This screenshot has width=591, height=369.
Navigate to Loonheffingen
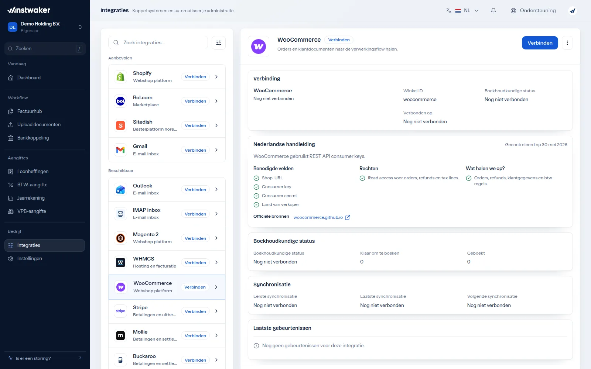click(x=45, y=172)
